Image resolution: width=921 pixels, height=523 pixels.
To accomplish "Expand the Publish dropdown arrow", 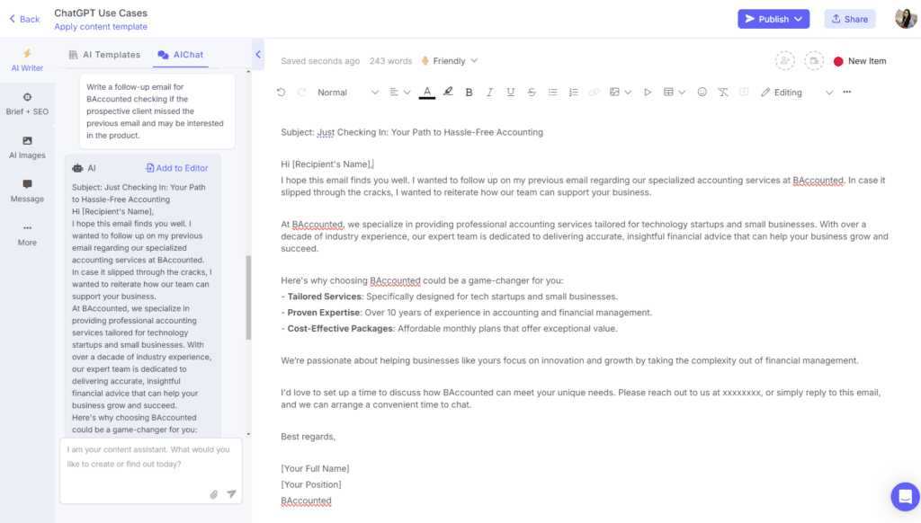I will [x=799, y=19].
